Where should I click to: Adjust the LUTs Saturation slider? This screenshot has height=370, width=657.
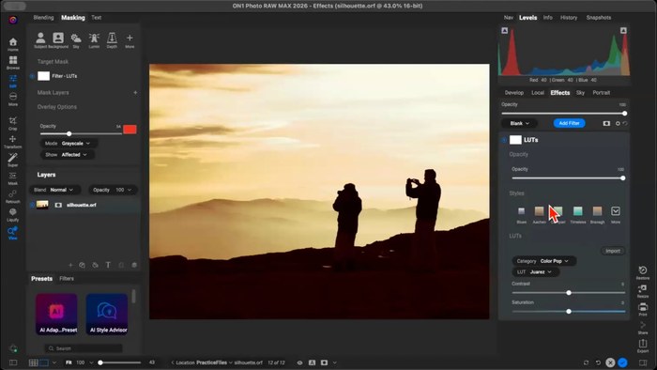coord(569,312)
